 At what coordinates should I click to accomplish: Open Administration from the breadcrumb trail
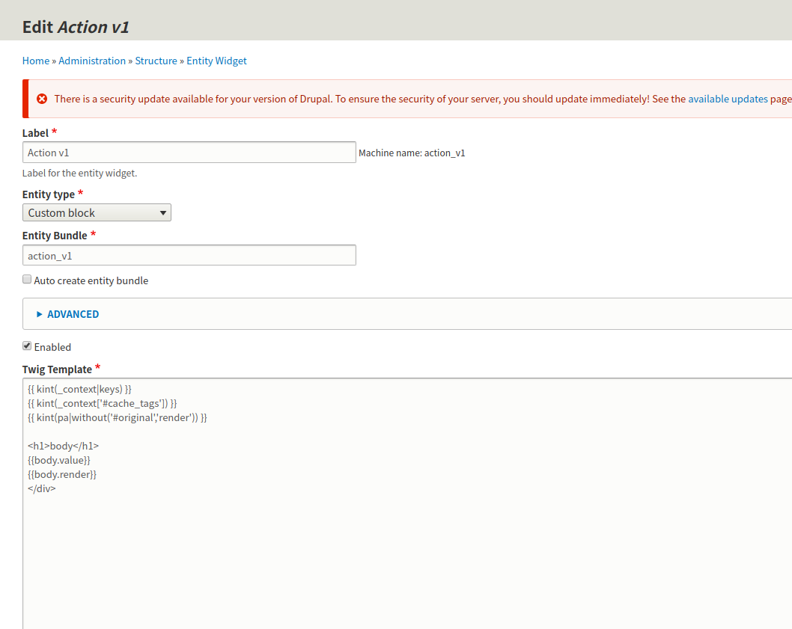[x=92, y=61]
